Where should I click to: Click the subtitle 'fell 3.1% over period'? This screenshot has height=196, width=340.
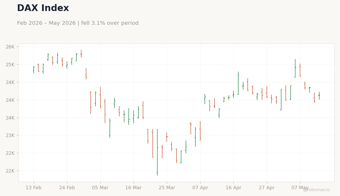tap(110, 23)
